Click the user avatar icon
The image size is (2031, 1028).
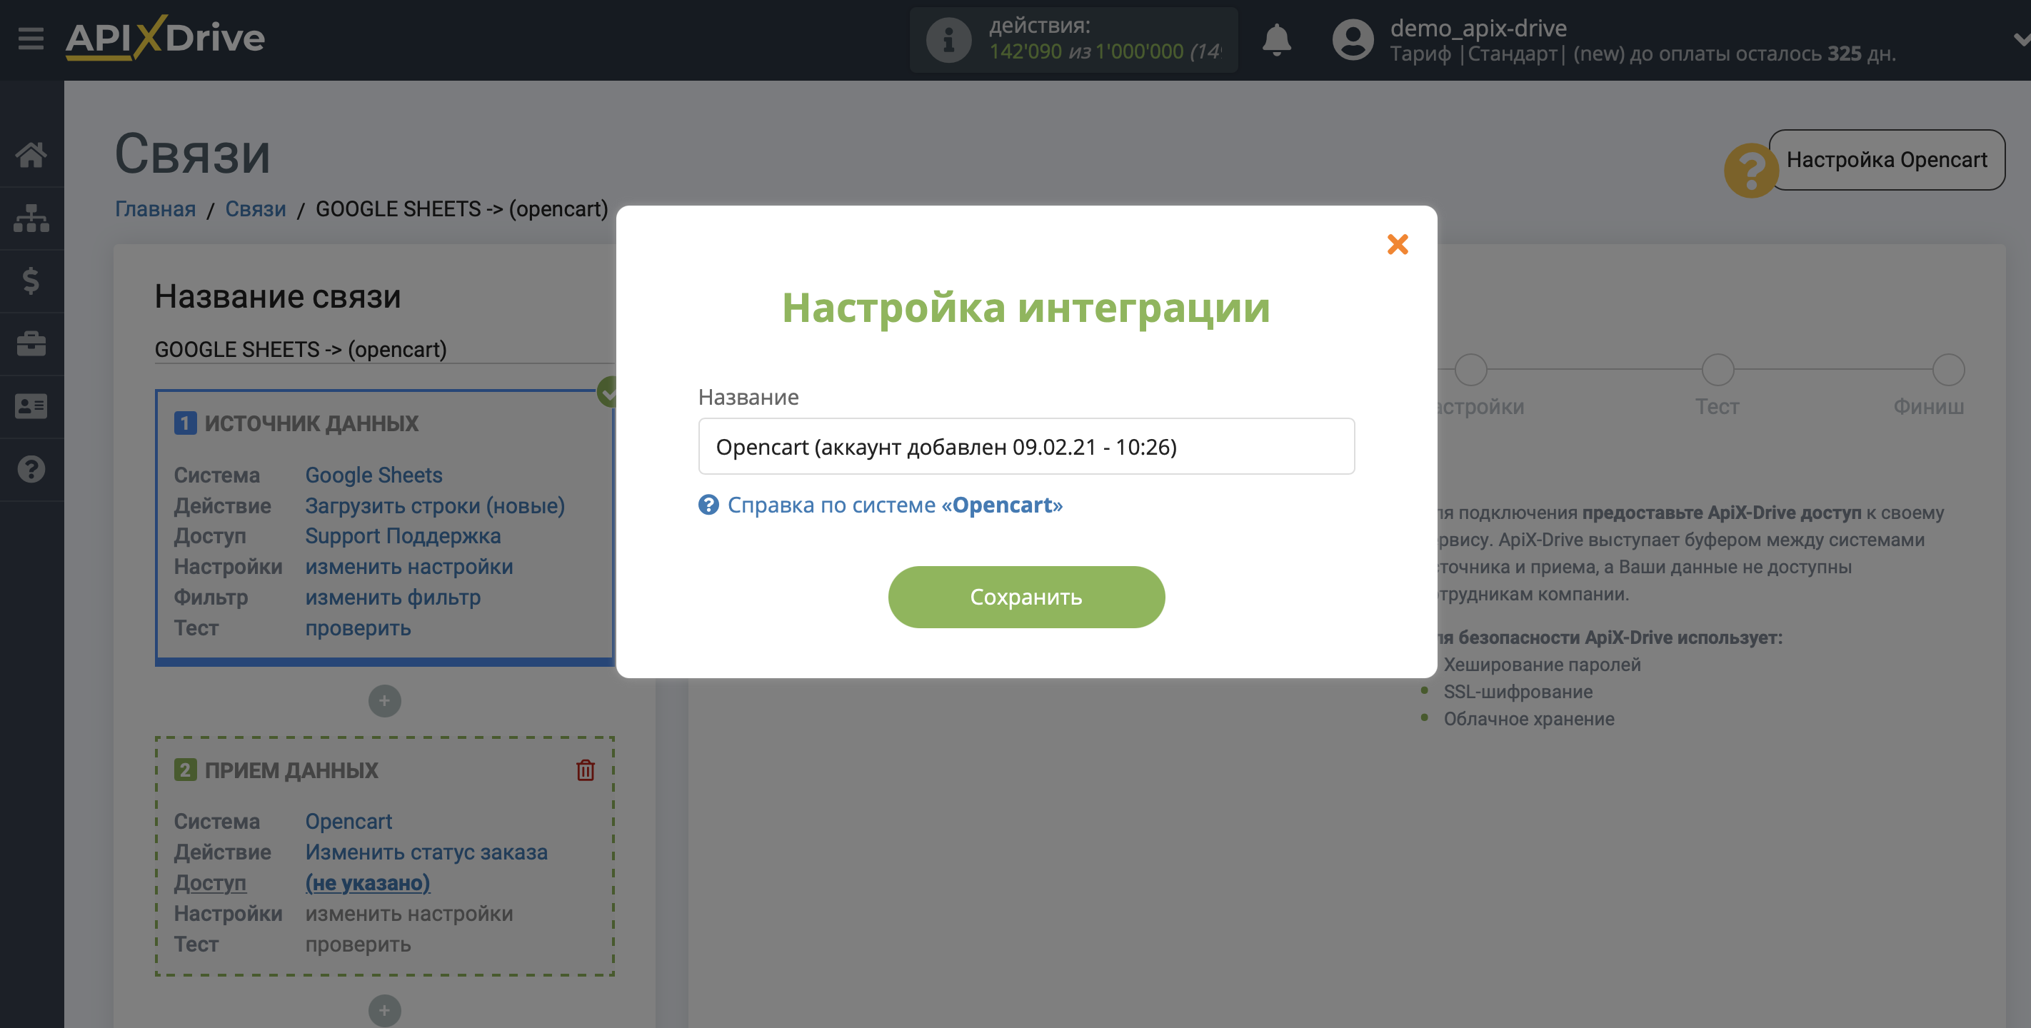point(1353,39)
